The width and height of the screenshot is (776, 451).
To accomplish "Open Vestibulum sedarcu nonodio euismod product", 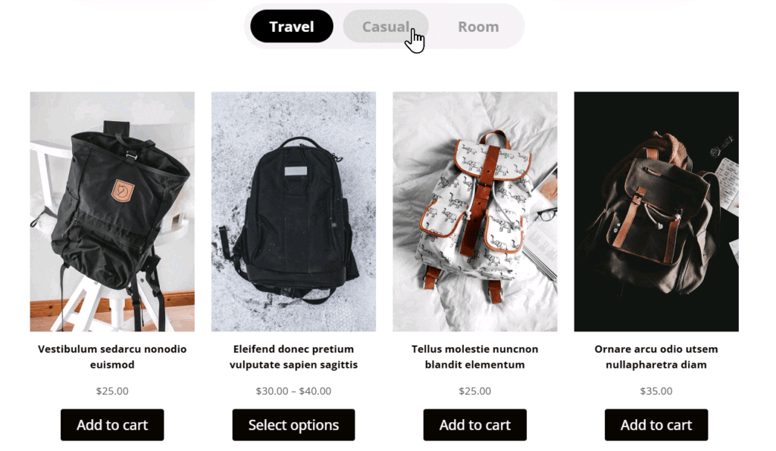I will click(x=112, y=356).
